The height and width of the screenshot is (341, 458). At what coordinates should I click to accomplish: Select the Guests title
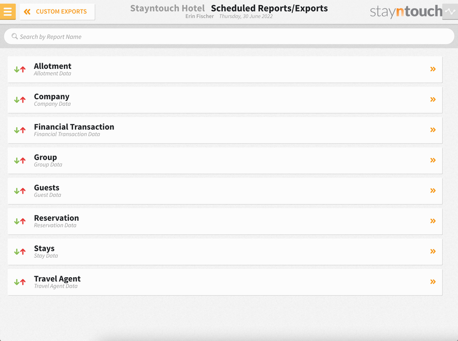pos(46,188)
